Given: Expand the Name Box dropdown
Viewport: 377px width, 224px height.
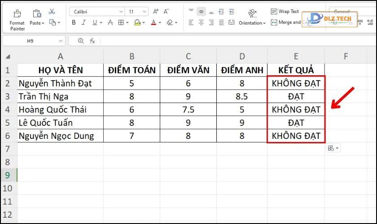Looking at the screenshot, I should [x=61, y=41].
